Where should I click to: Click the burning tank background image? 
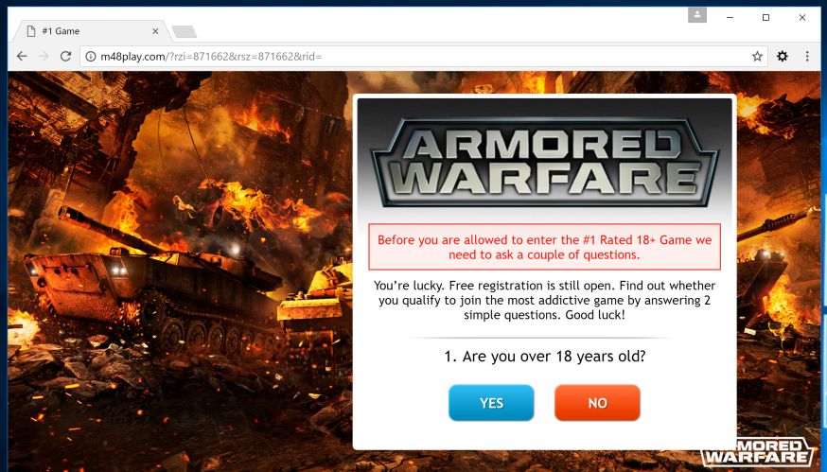pos(158,274)
